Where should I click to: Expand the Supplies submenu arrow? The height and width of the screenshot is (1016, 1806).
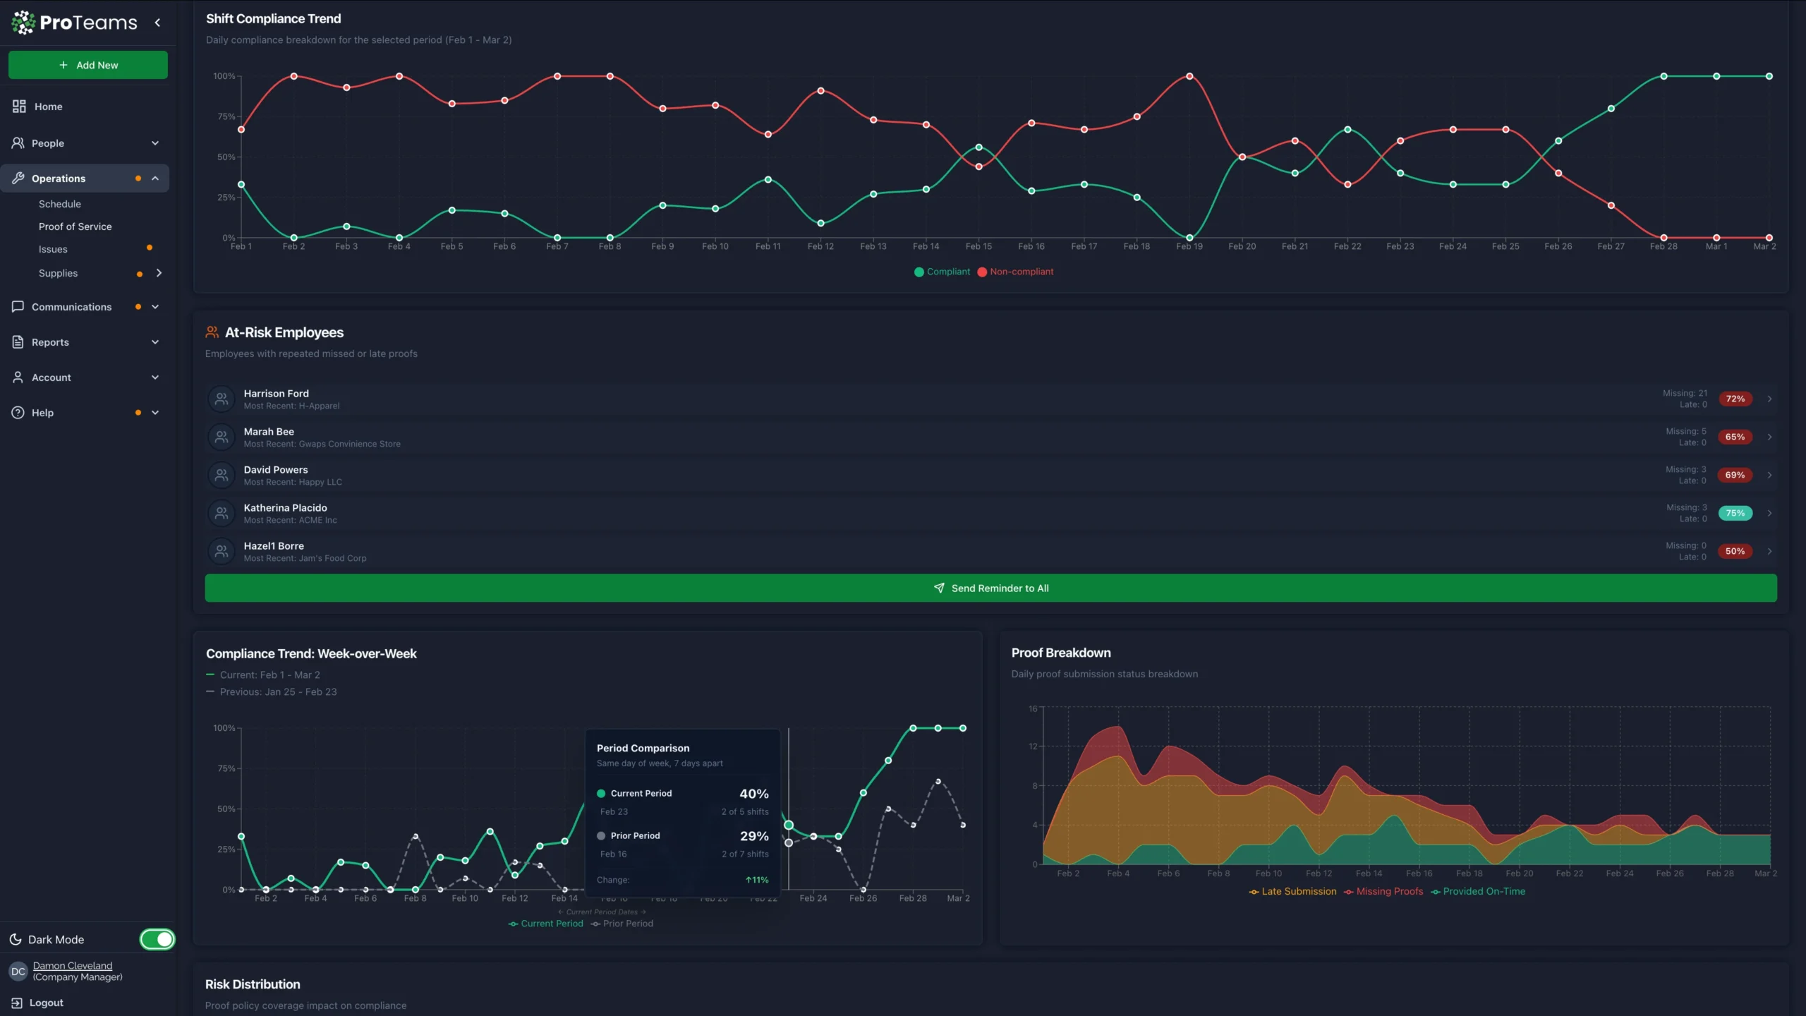point(159,272)
